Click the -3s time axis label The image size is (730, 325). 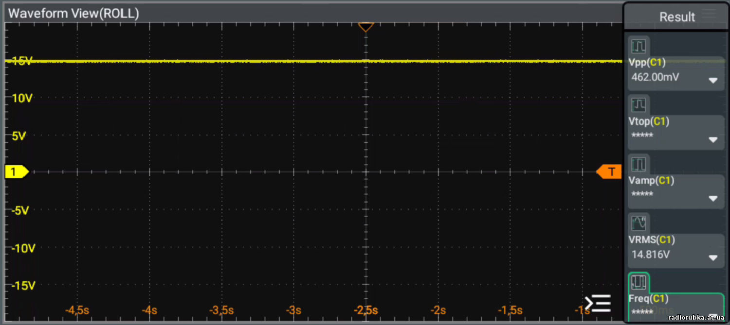pos(294,310)
